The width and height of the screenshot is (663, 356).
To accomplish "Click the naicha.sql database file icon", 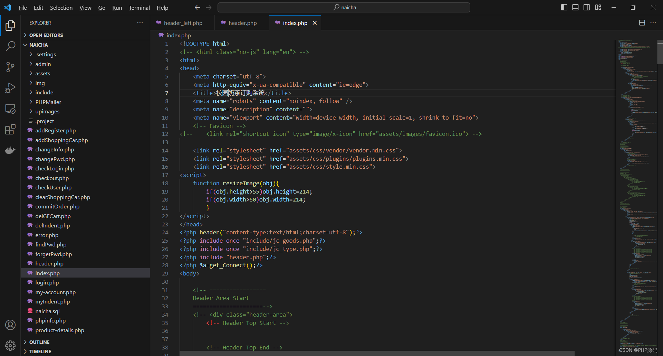I will point(30,311).
